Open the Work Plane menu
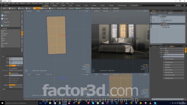The width and height of the screenshot is (187, 105). [x=105, y=8]
